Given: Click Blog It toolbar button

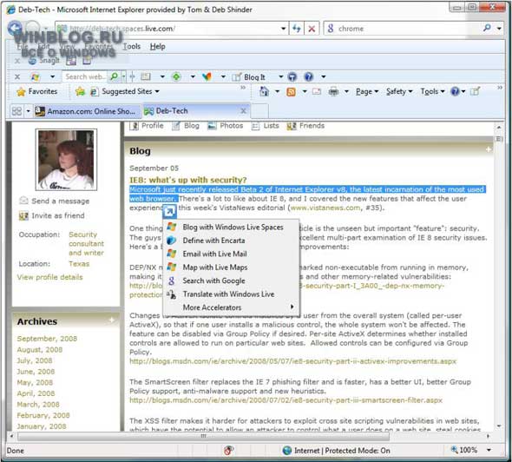Looking at the screenshot, I should point(249,77).
